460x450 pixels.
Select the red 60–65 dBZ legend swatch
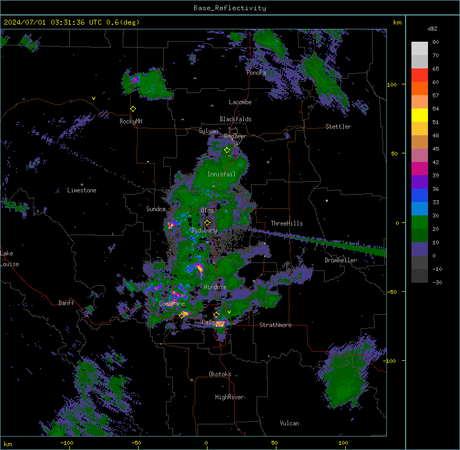419,75
